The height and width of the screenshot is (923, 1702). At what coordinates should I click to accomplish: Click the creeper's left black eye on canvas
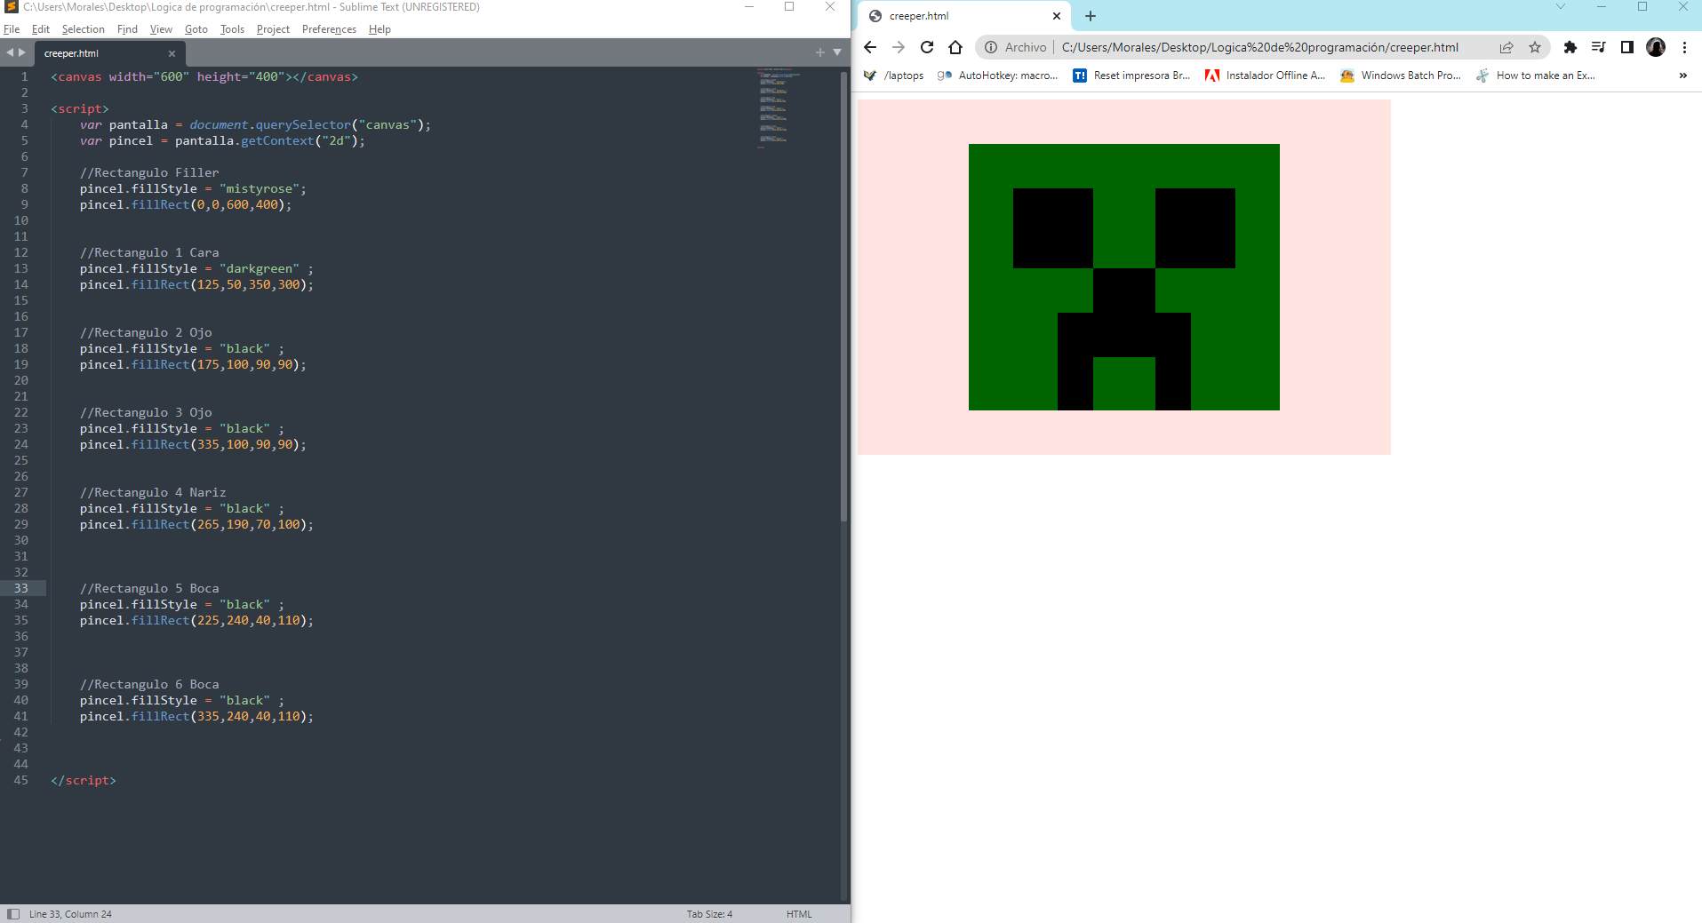(1053, 228)
